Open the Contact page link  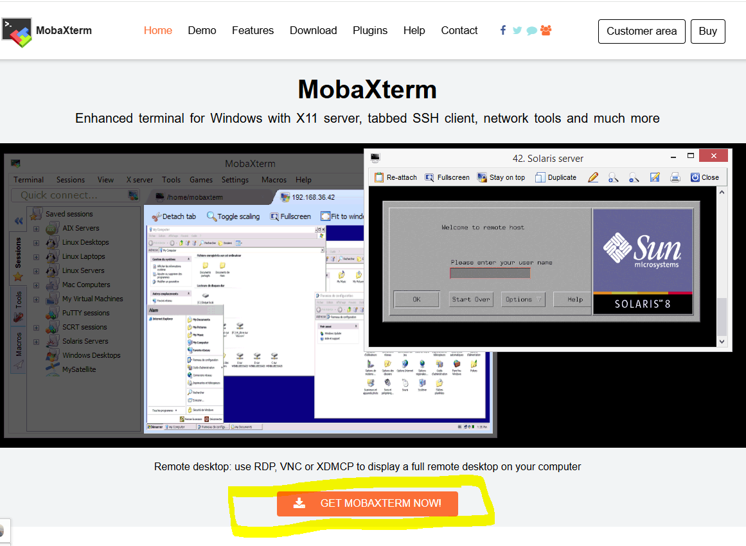click(x=459, y=30)
